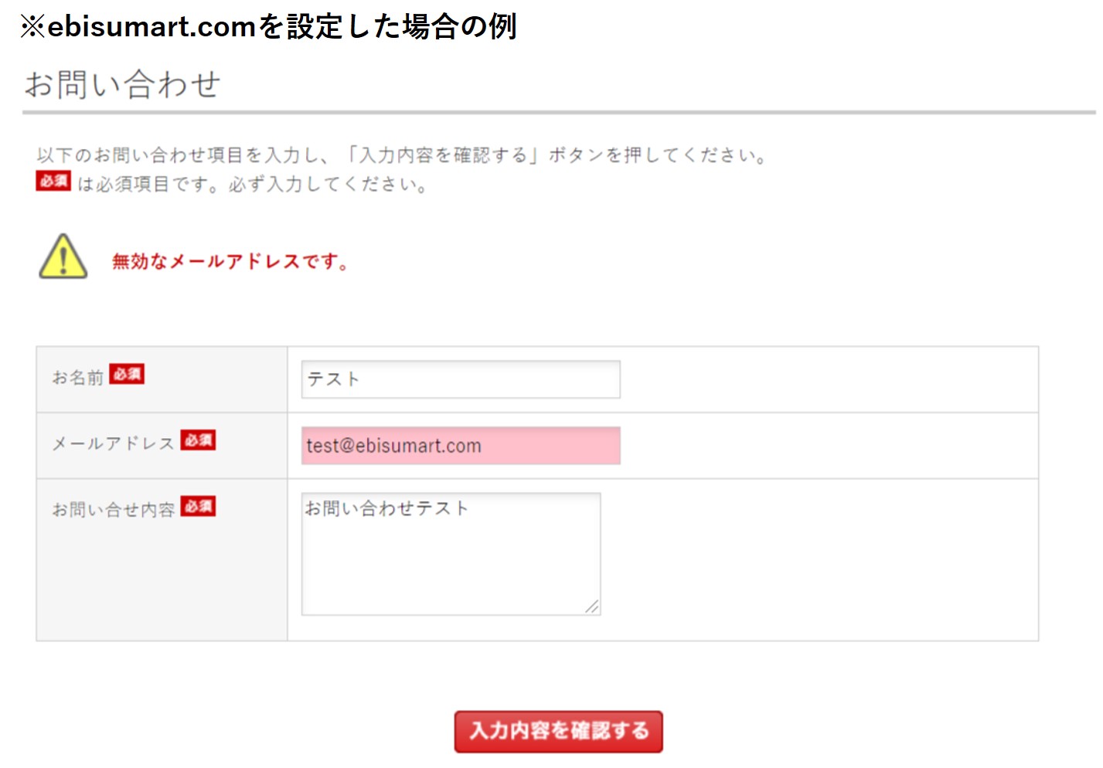Click the お問い合せ内容 field label

(x=113, y=510)
